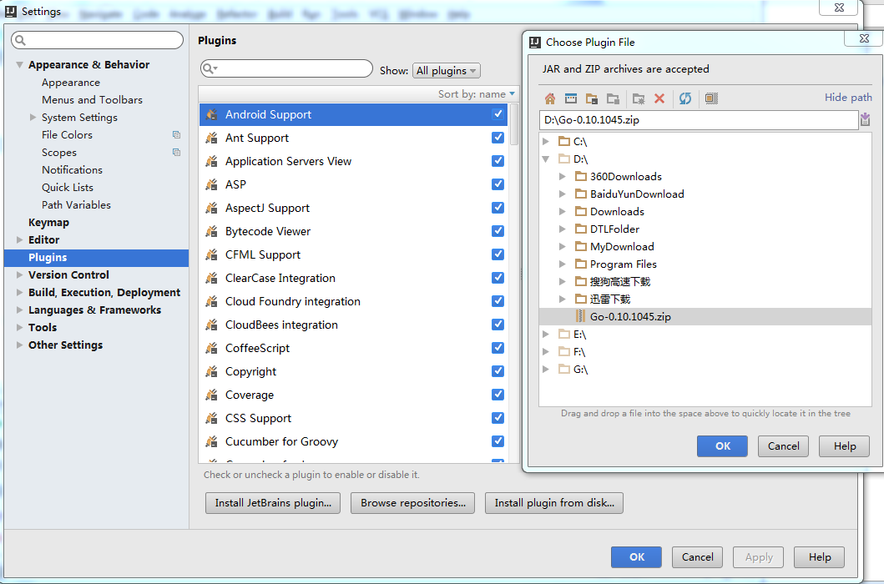Click the magnifier icon in Settings search box

pos(20,40)
